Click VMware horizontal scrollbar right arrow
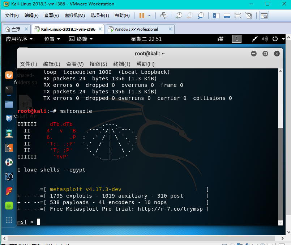 (x=282, y=238)
